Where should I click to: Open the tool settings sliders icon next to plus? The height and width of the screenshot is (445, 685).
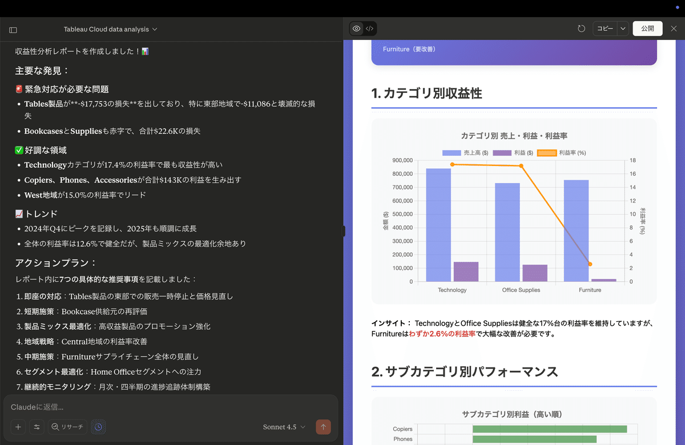pos(37,427)
